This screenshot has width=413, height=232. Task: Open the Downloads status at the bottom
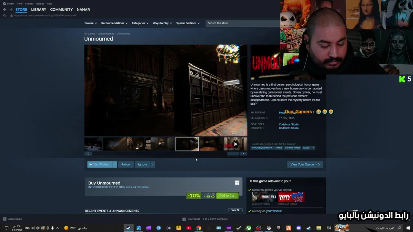[x=205, y=219]
